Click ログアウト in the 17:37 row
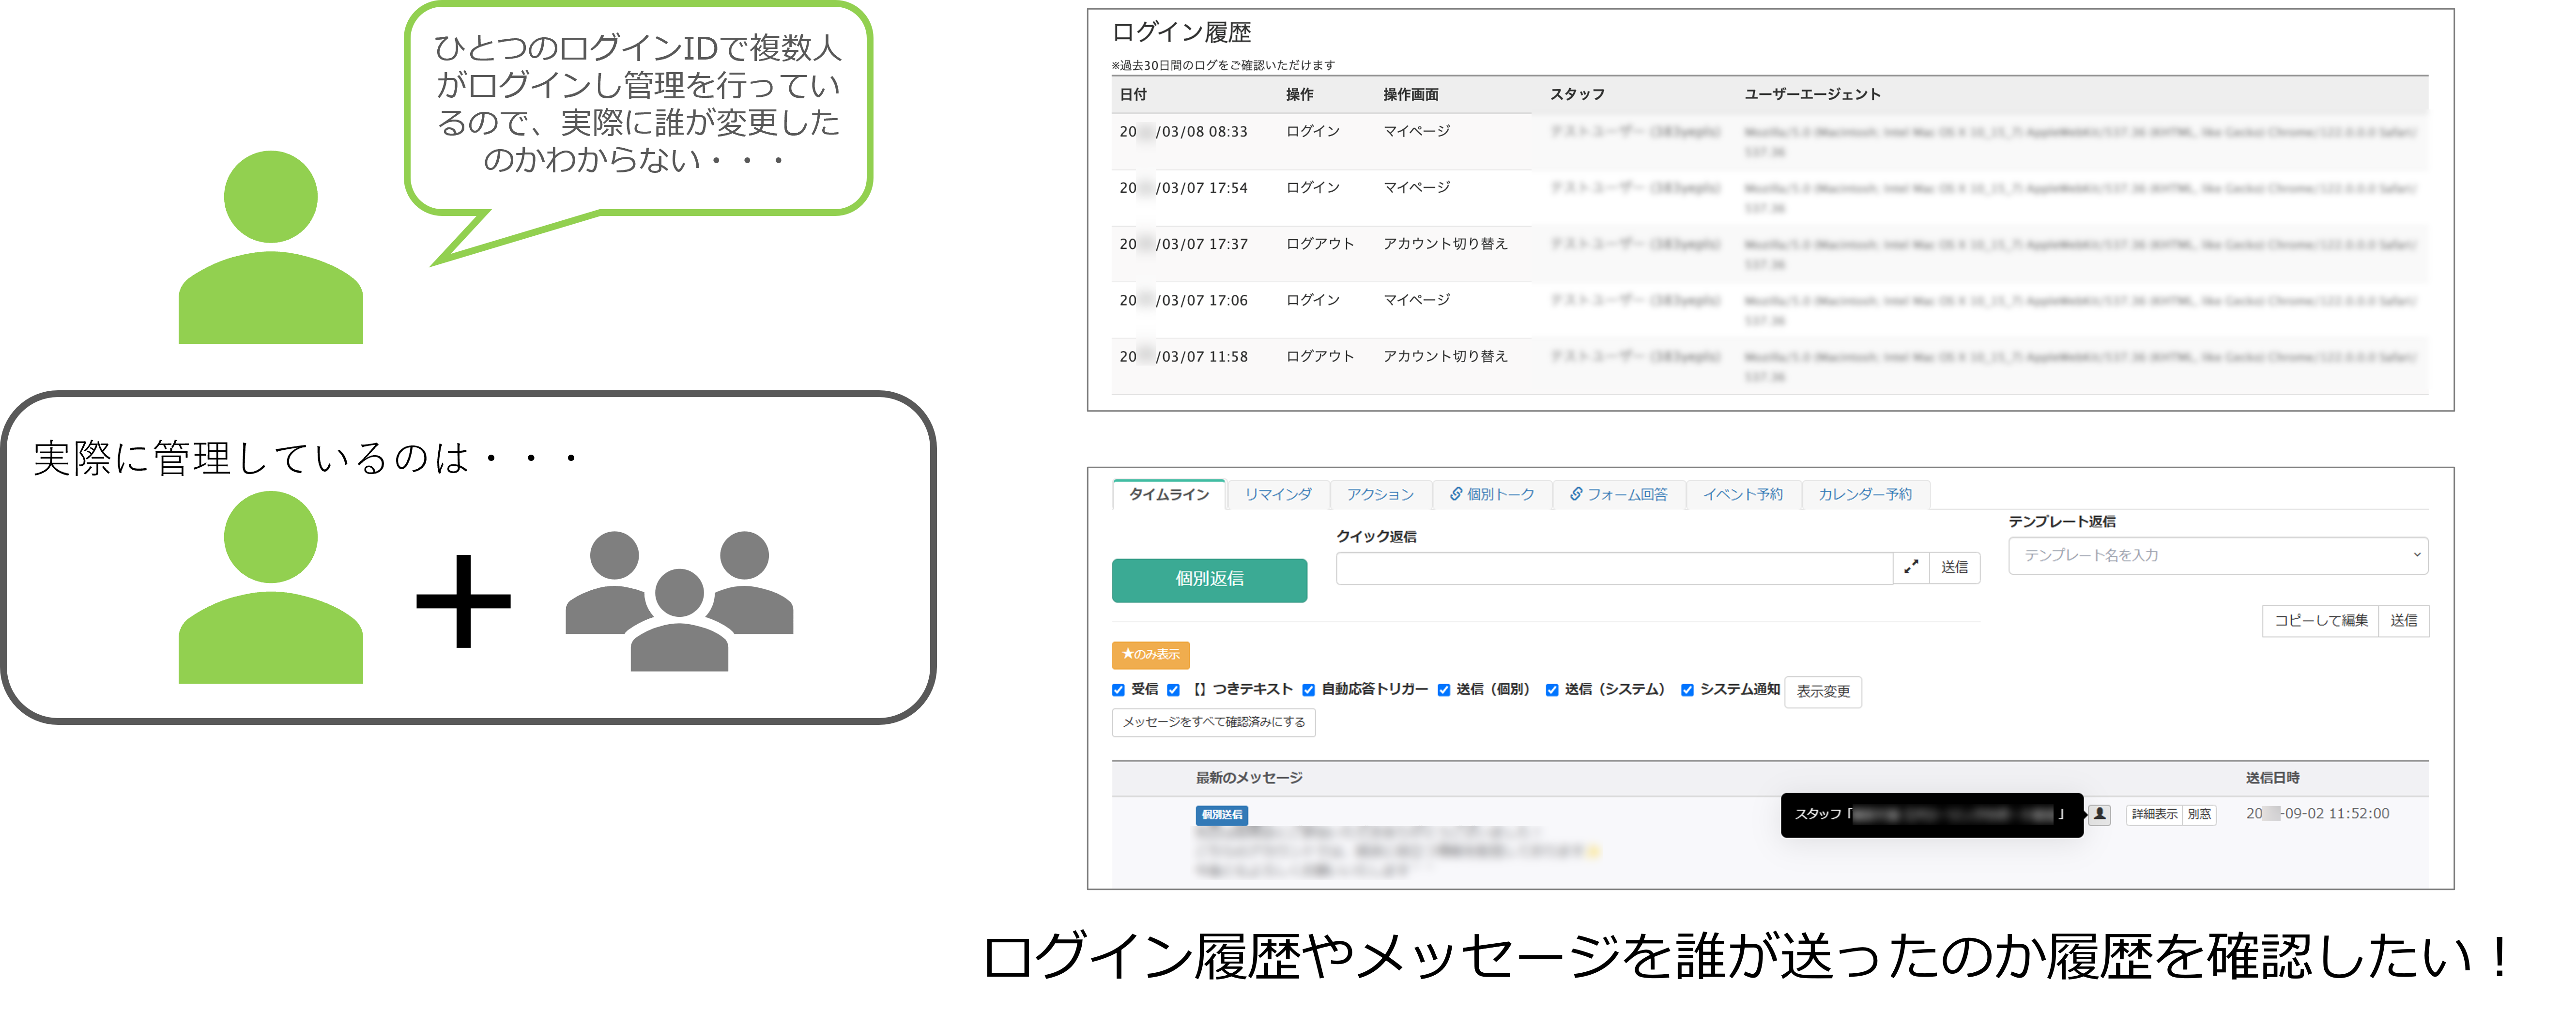 coord(1319,243)
